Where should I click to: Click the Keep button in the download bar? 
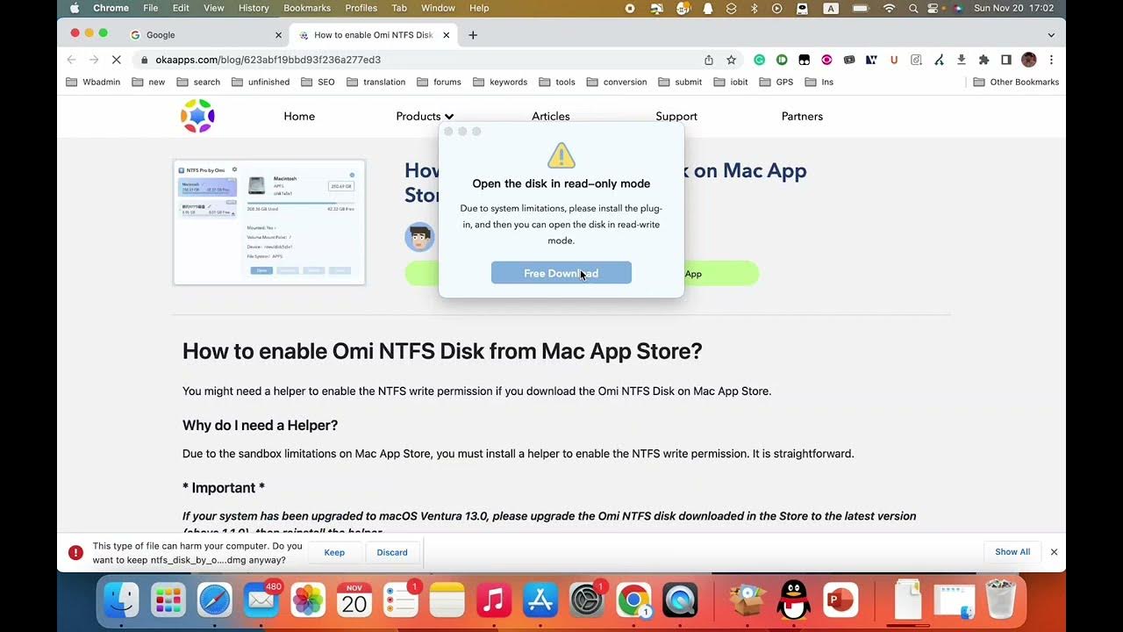point(334,552)
